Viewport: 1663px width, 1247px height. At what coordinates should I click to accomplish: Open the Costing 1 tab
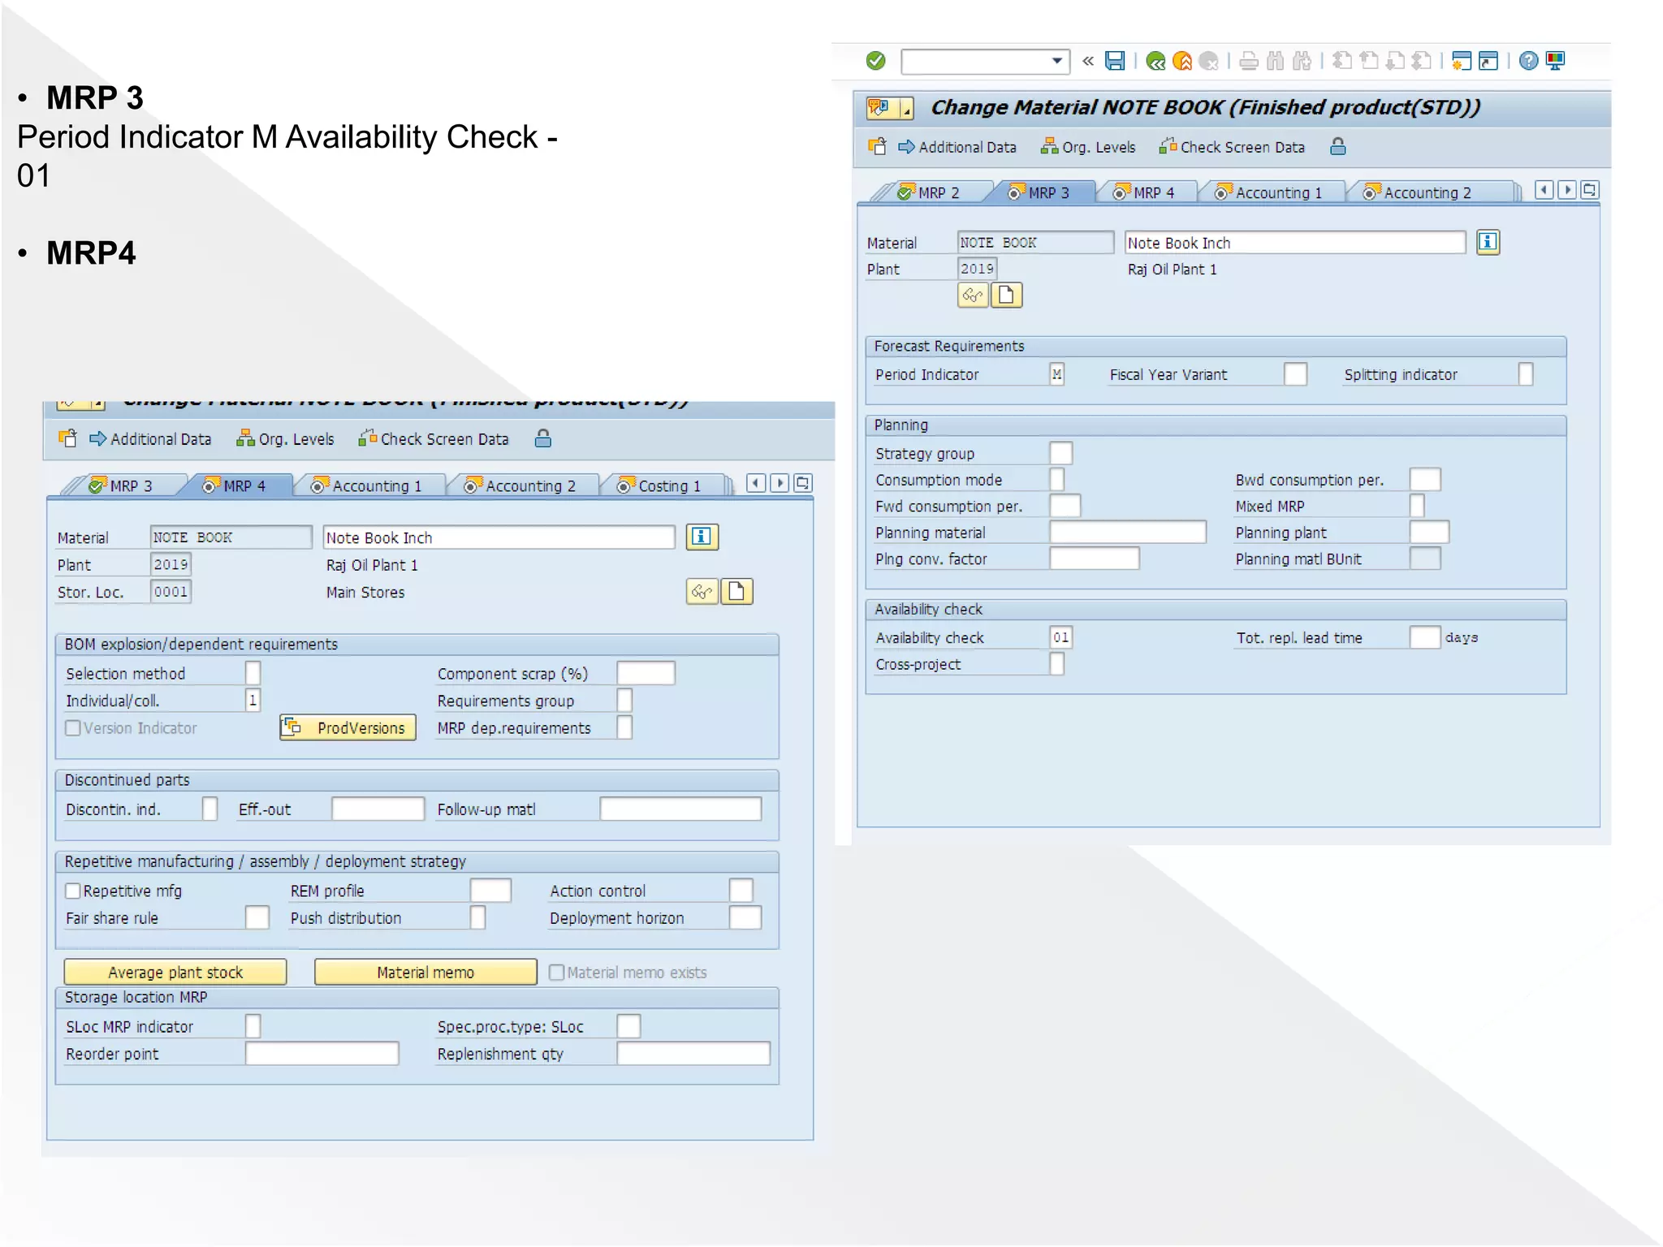pyautogui.click(x=668, y=486)
